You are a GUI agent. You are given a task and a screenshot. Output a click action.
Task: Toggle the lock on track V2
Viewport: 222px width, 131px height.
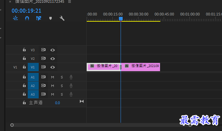(x=24, y=58)
